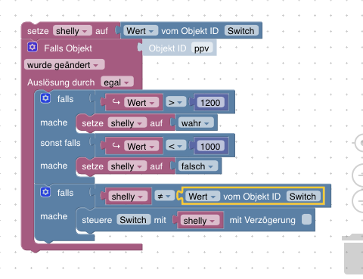Open the gear settings on the Falls Objekt block
Viewport: 363px width, 279px height.
click(x=33, y=47)
